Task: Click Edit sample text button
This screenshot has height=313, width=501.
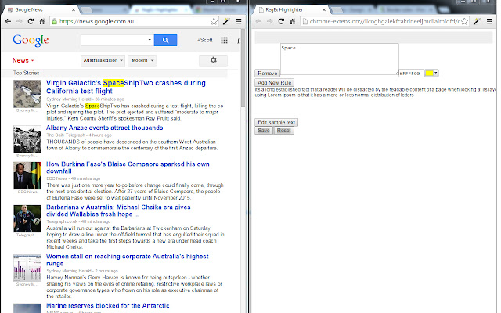Action: click(276, 122)
